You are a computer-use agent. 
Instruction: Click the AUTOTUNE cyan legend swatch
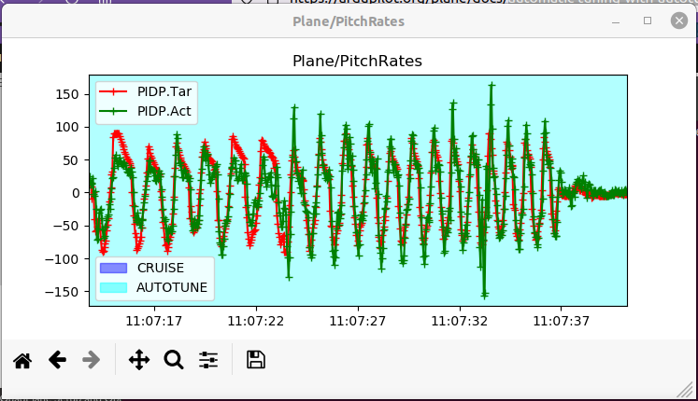[x=112, y=287]
